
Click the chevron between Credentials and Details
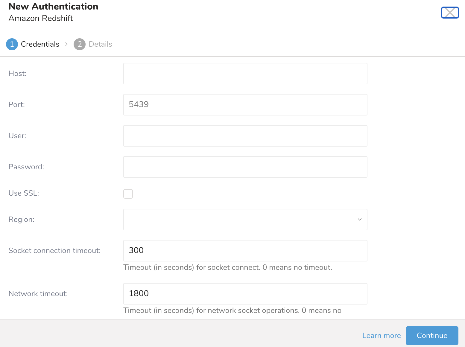click(x=66, y=44)
